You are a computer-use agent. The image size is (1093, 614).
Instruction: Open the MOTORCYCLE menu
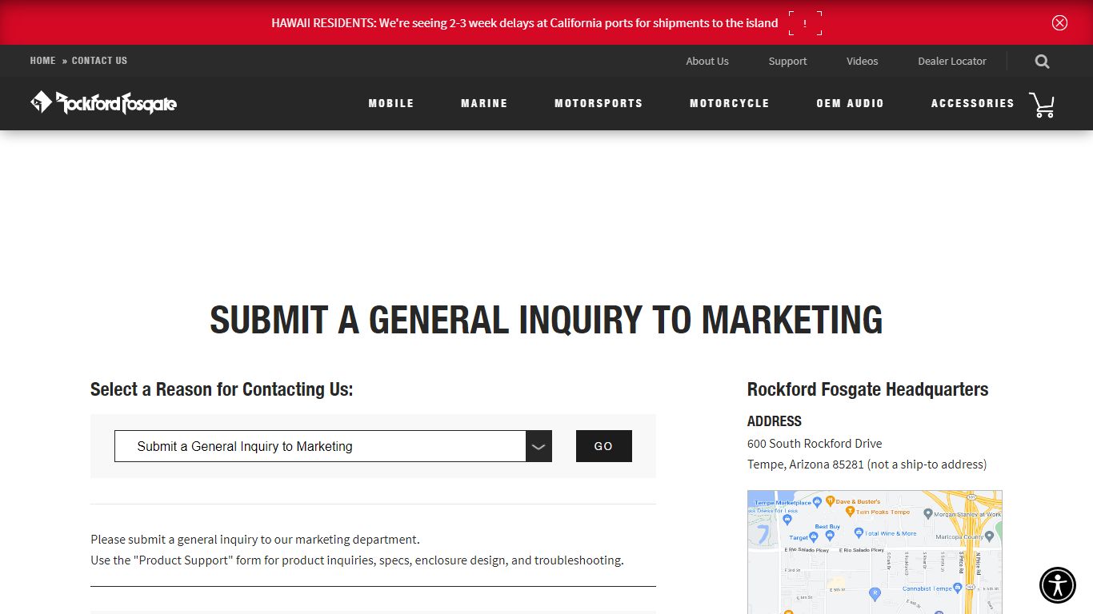pos(730,103)
